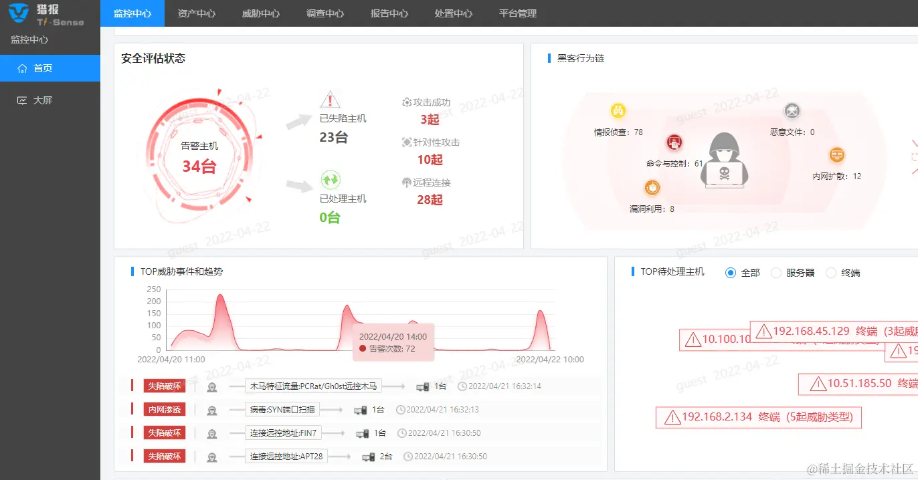The height and width of the screenshot is (480, 918).
Task: Click the T-Sense logo icon
Action: pyautogui.click(x=19, y=13)
